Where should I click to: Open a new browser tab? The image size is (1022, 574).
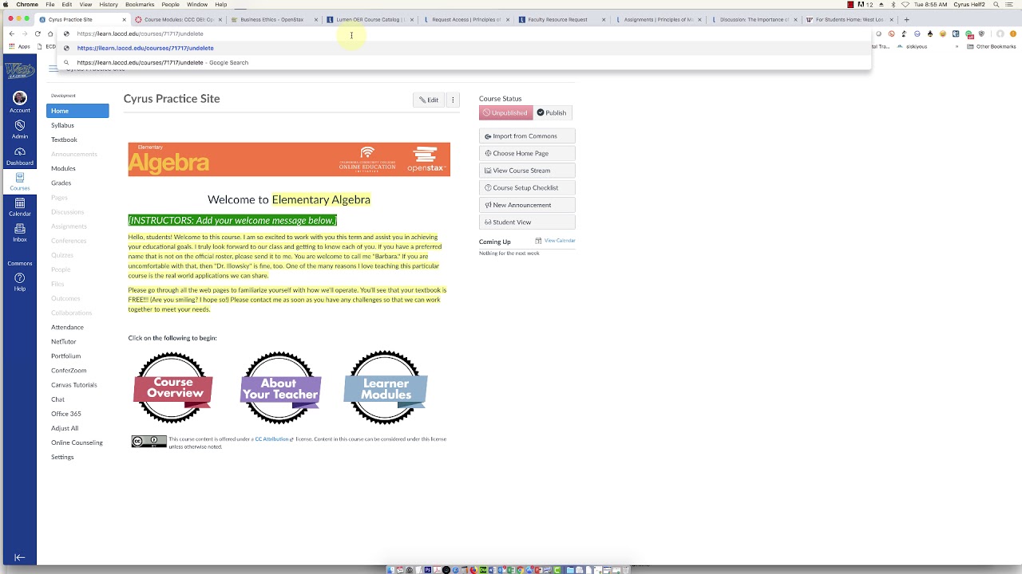pos(906,19)
